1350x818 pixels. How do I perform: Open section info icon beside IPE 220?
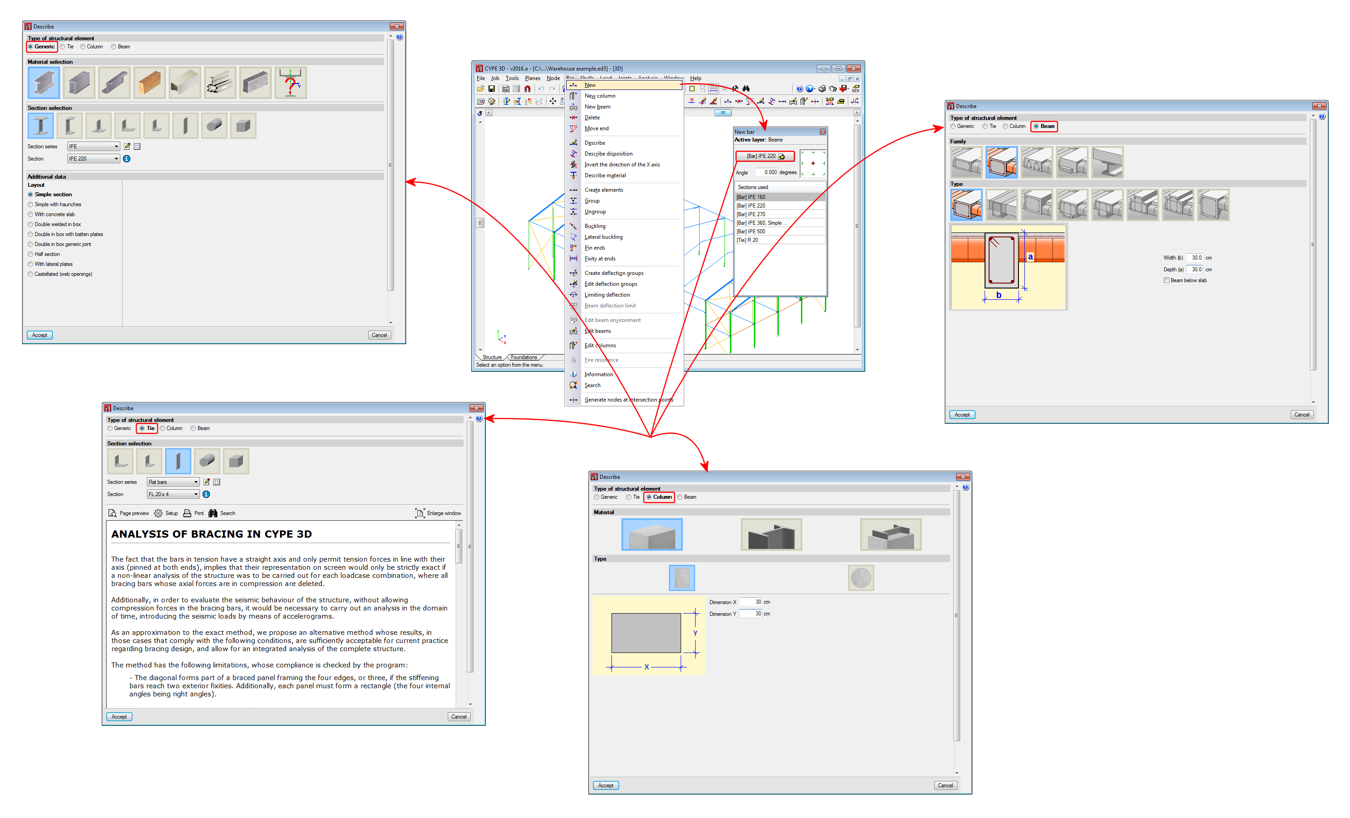[x=127, y=159]
